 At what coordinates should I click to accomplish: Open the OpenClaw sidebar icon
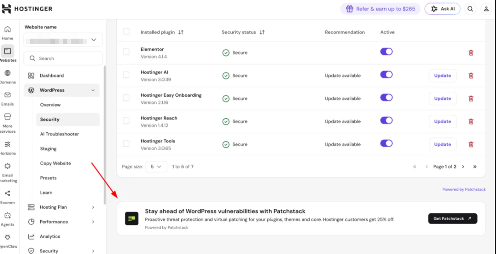(7, 237)
